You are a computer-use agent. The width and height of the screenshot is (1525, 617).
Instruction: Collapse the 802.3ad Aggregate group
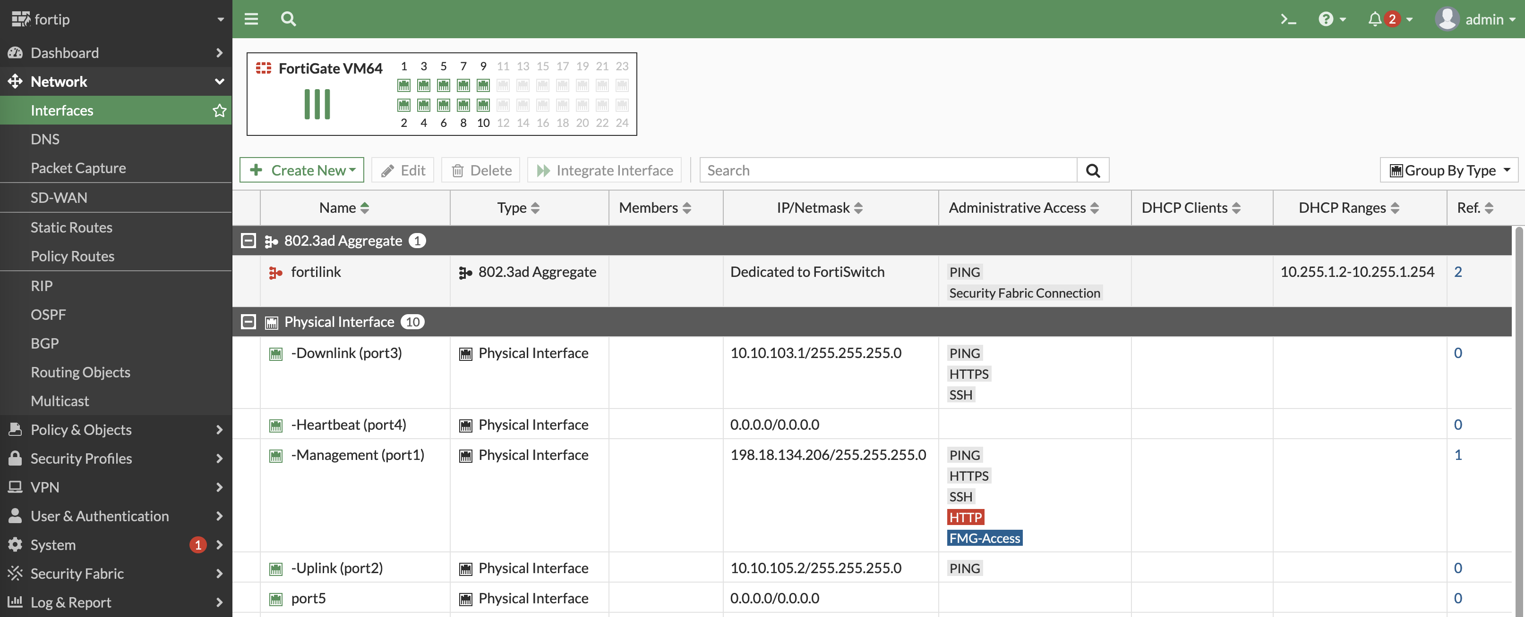248,241
